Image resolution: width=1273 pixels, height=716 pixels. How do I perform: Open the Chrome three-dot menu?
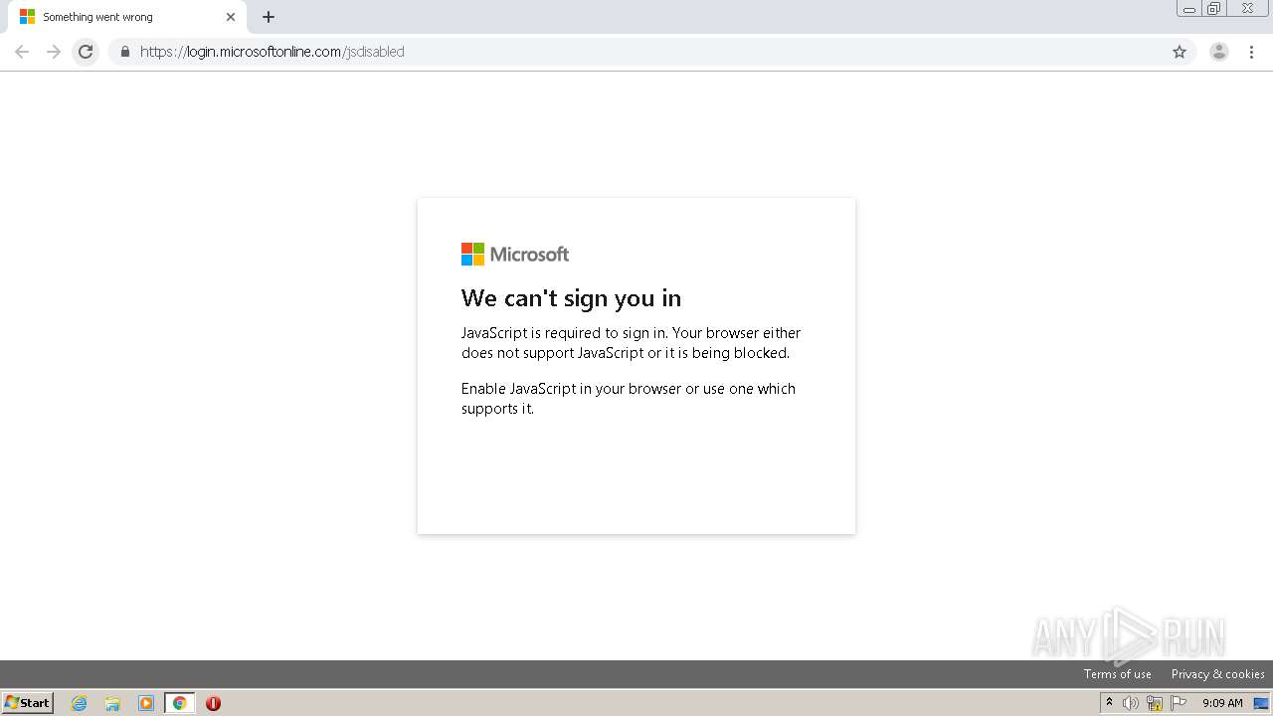tap(1252, 52)
